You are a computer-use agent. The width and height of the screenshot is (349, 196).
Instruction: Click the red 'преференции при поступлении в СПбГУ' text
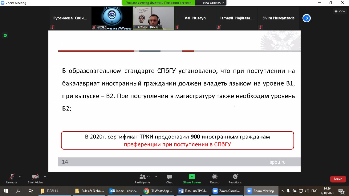click(177, 144)
